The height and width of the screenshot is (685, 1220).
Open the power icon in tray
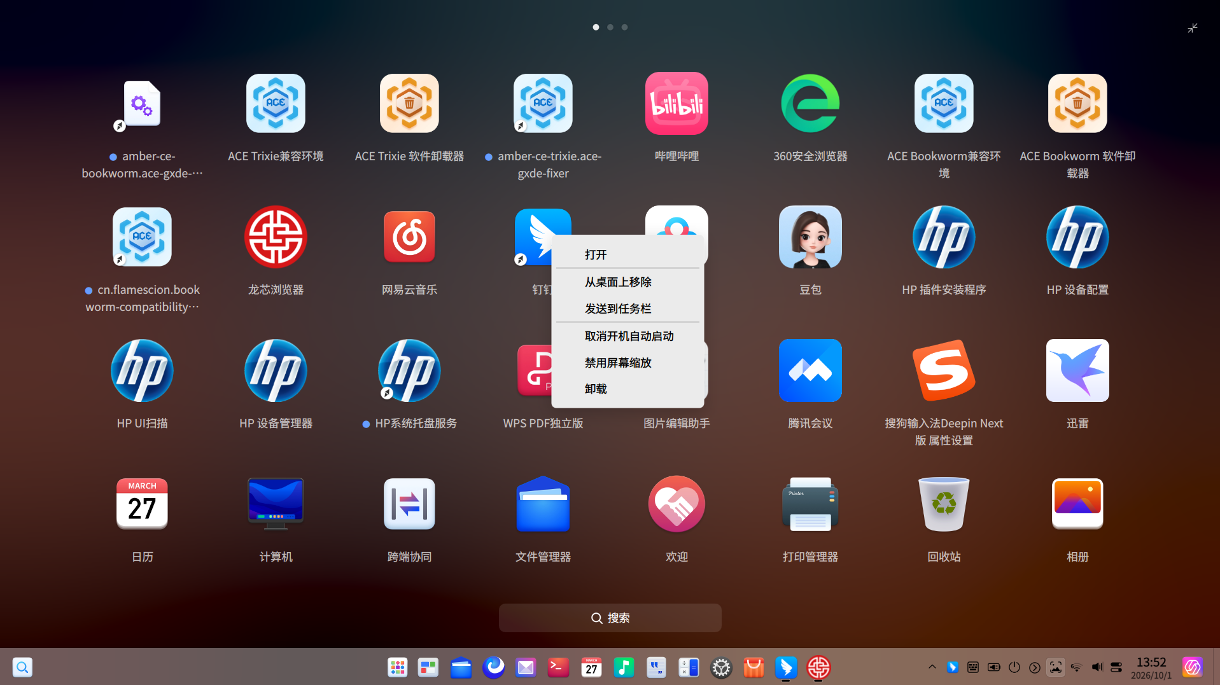(1014, 667)
